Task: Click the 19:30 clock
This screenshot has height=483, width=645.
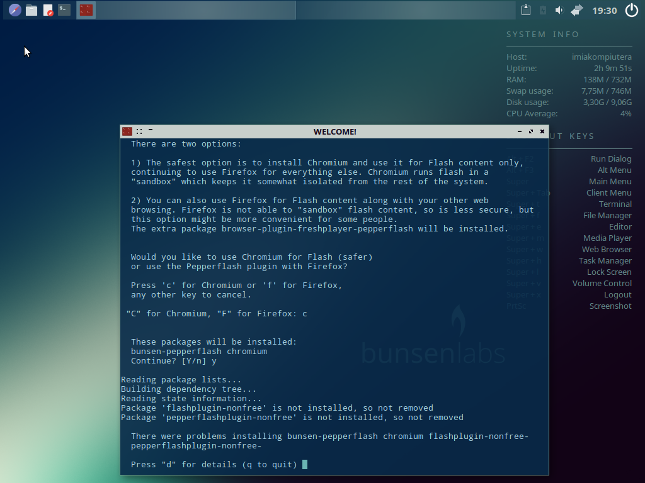Action: coord(604,10)
